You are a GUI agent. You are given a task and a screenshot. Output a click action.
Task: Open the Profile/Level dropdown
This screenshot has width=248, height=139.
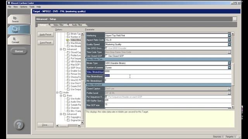pyautogui.click(x=229, y=93)
